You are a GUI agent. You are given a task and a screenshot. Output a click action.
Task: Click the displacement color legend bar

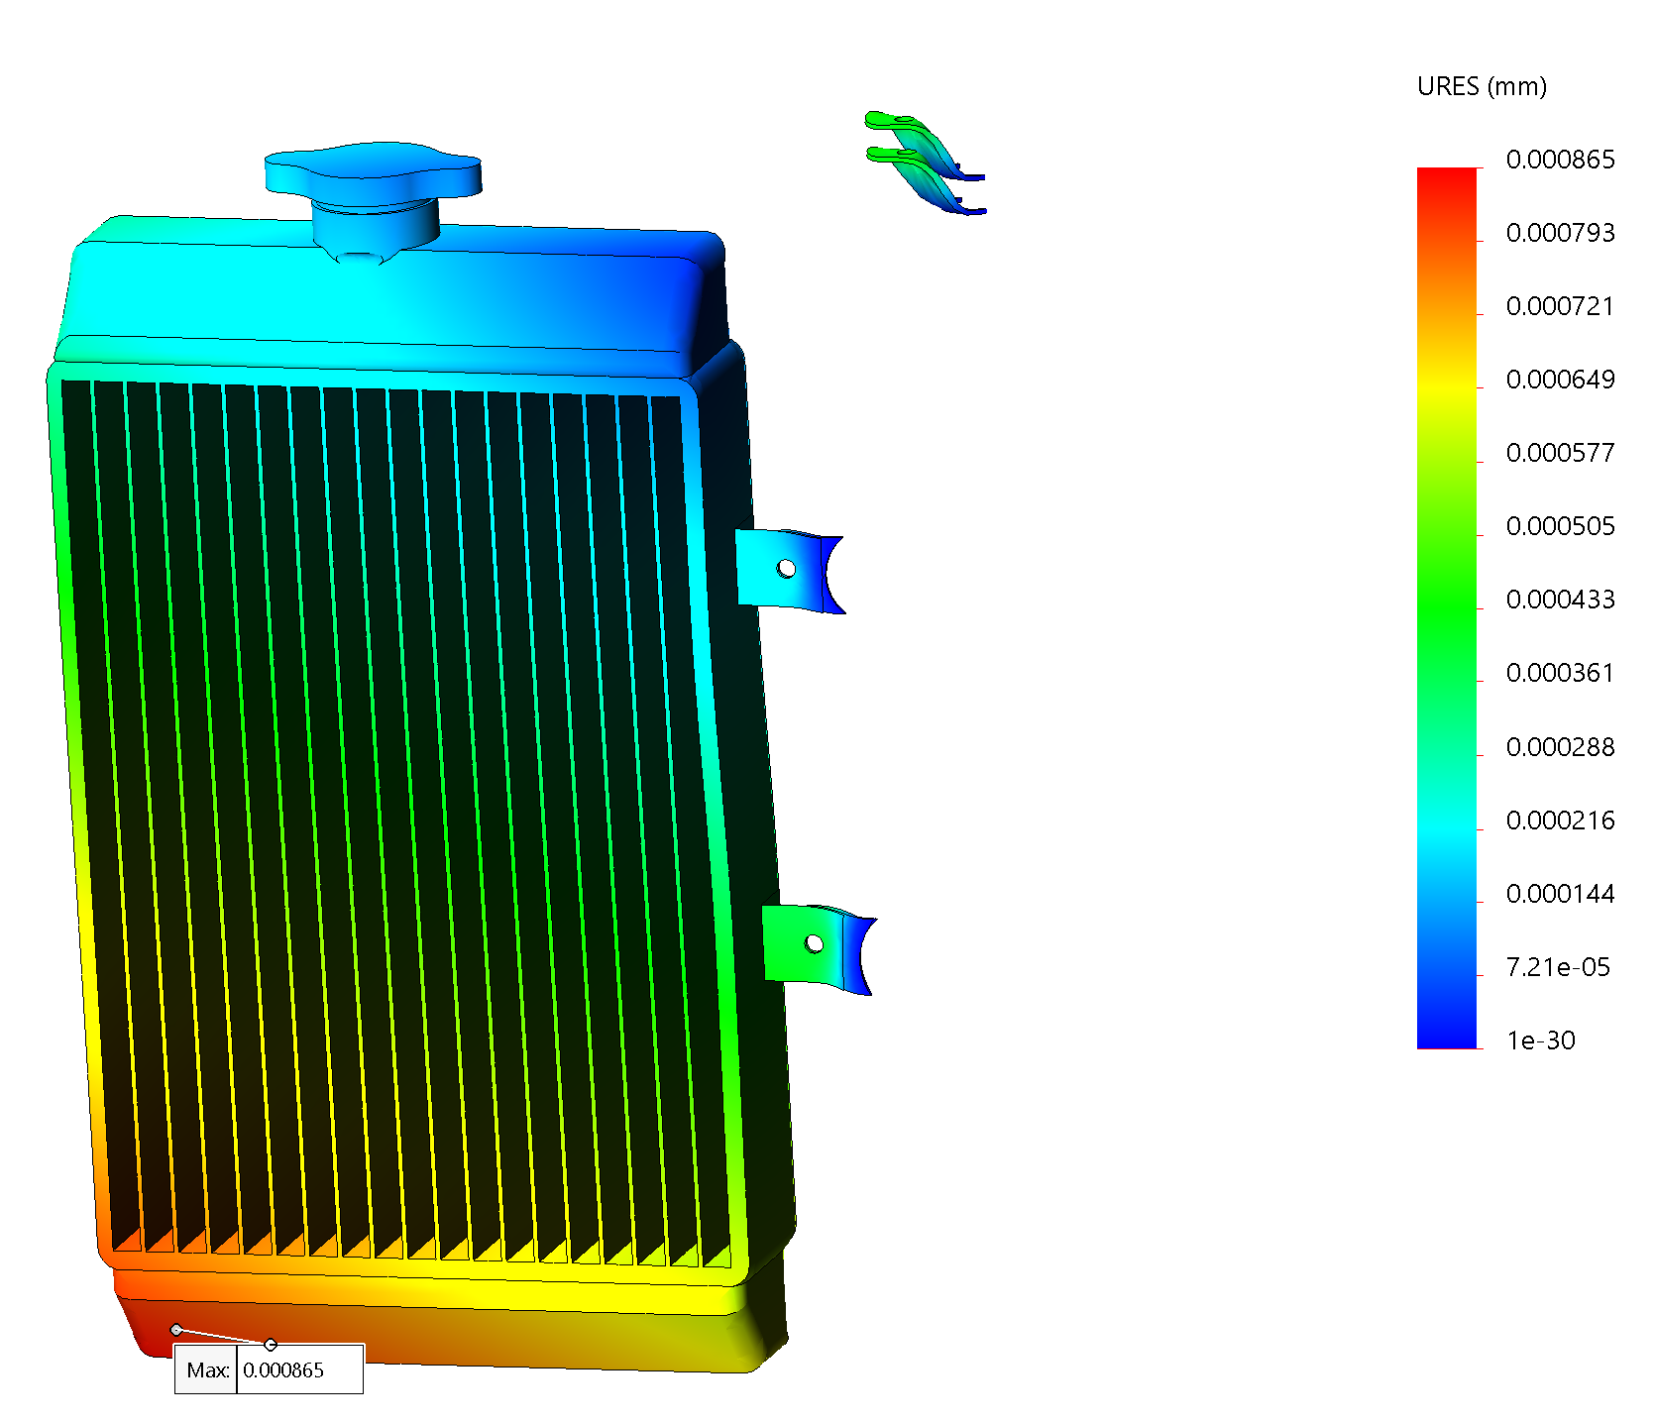(1447, 607)
